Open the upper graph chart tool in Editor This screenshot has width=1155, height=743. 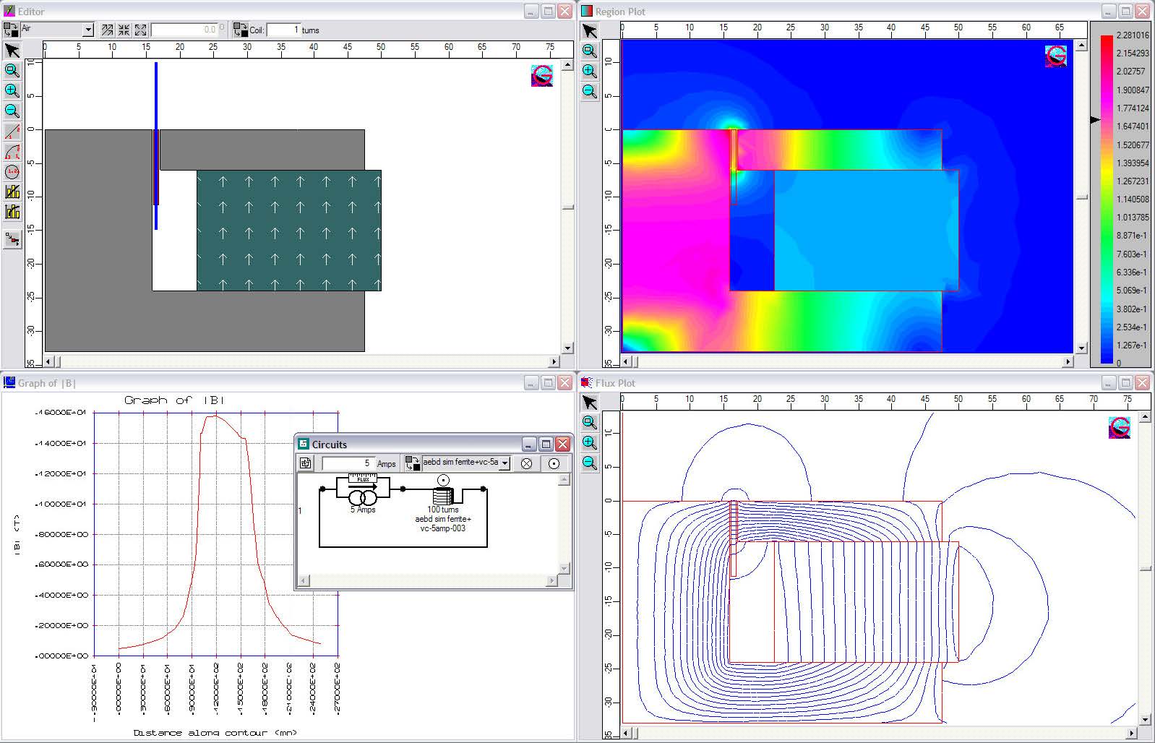click(12, 192)
